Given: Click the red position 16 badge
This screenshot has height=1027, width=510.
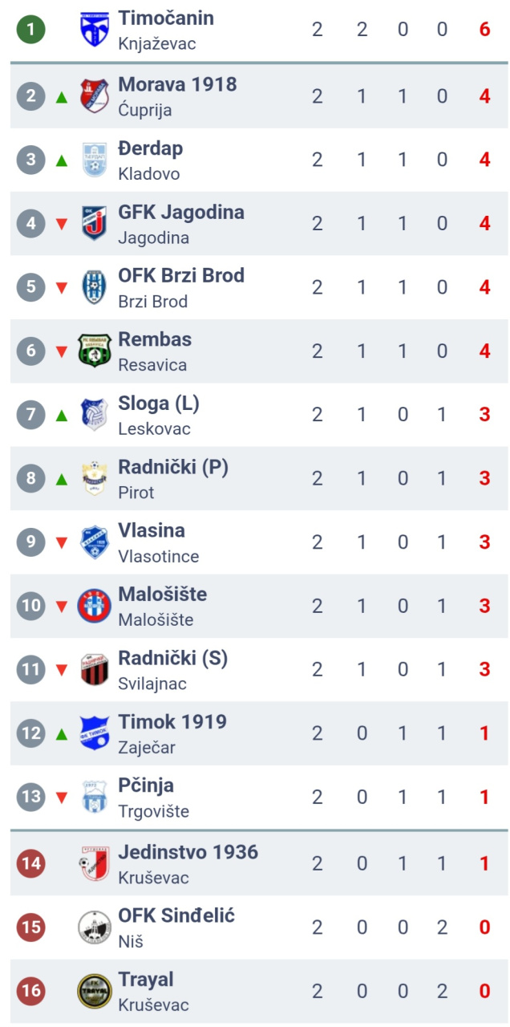Looking at the screenshot, I should (31, 991).
